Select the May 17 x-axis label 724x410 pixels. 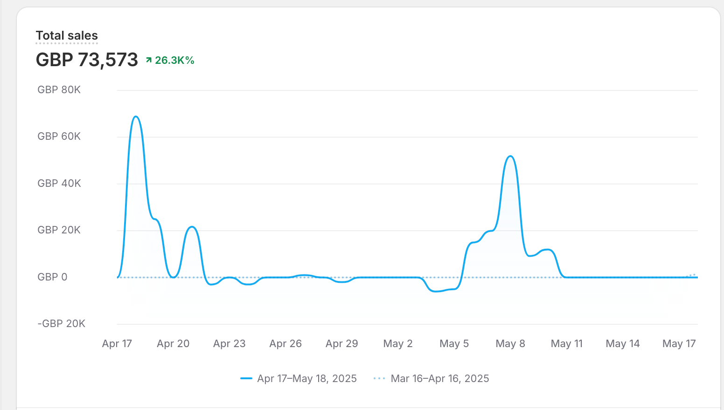(679, 344)
